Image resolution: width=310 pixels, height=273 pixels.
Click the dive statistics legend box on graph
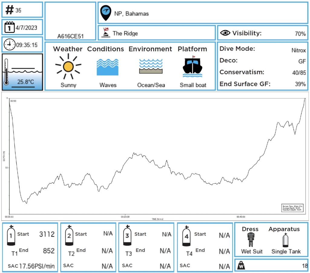pos(292,207)
